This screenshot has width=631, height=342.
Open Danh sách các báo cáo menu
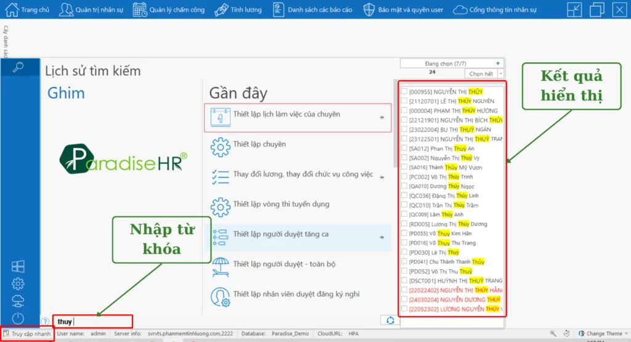click(x=312, y=10)
